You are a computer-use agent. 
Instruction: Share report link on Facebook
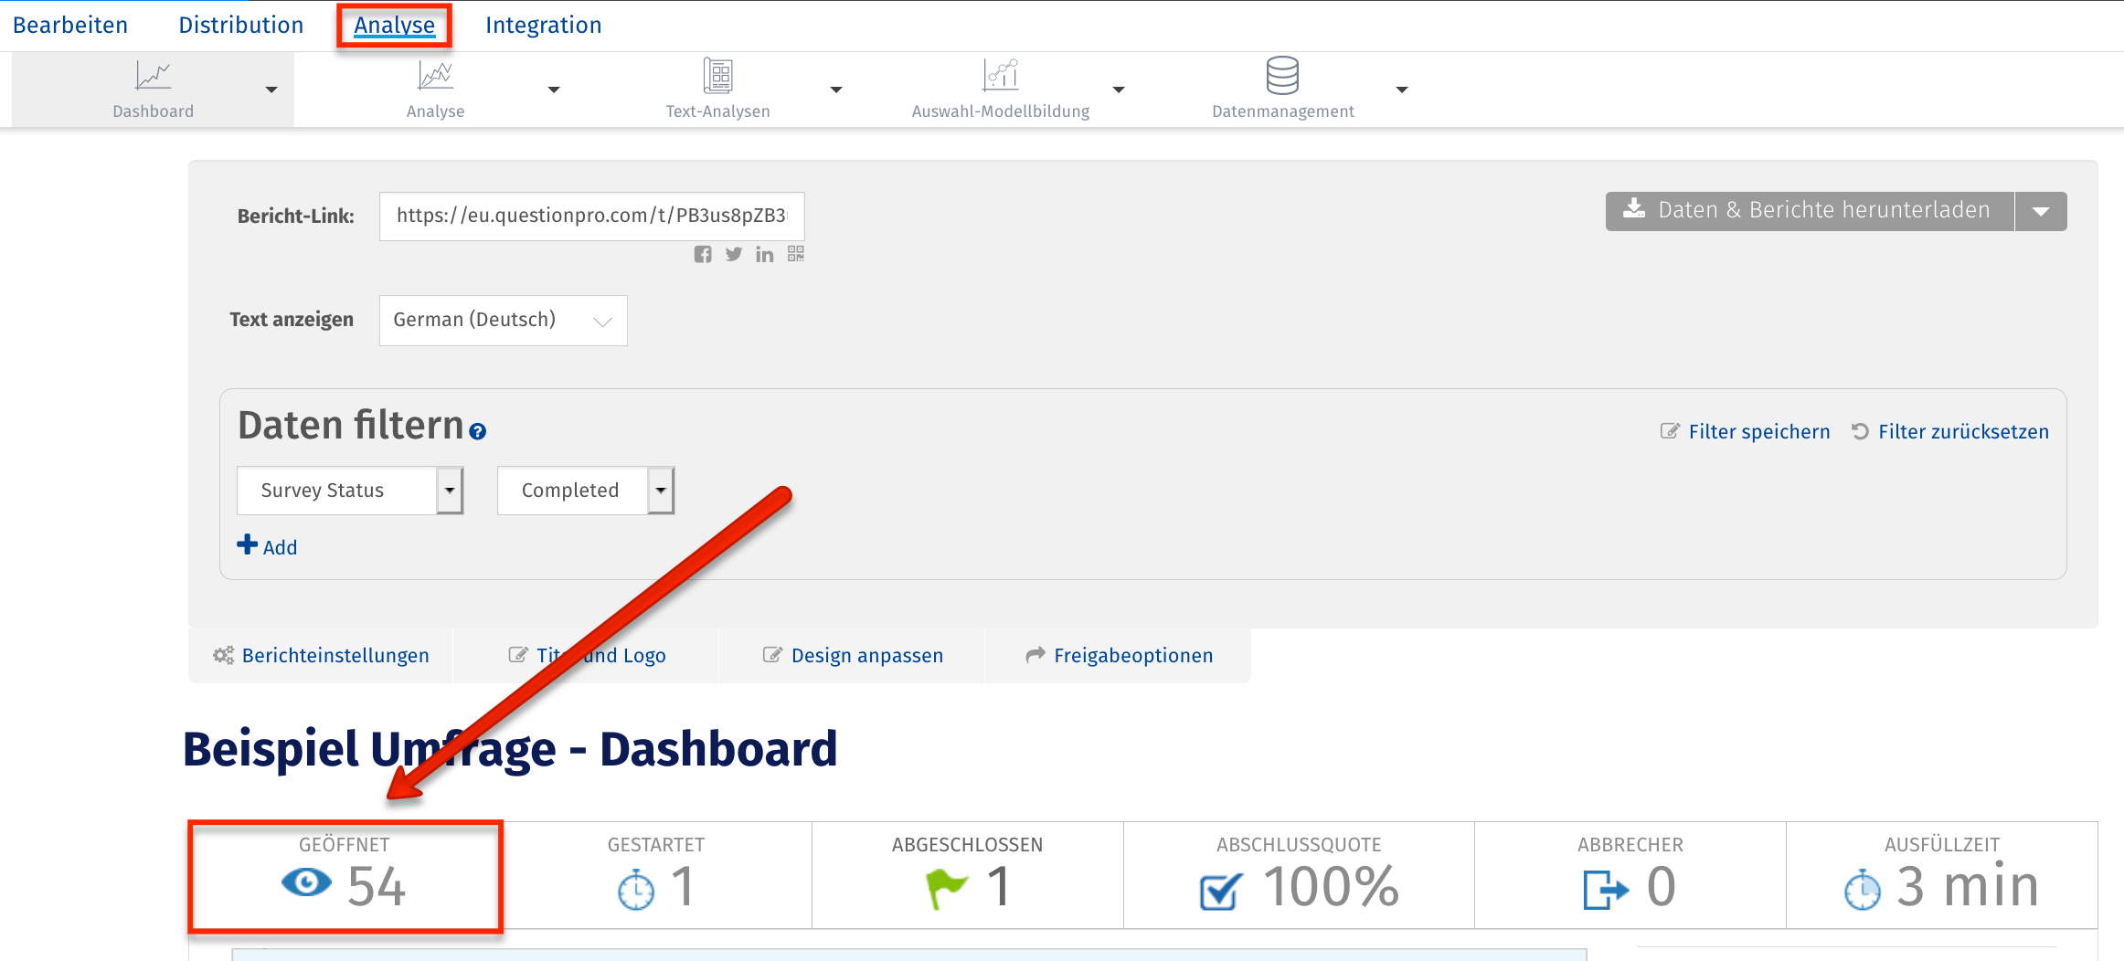click(702, 254)
